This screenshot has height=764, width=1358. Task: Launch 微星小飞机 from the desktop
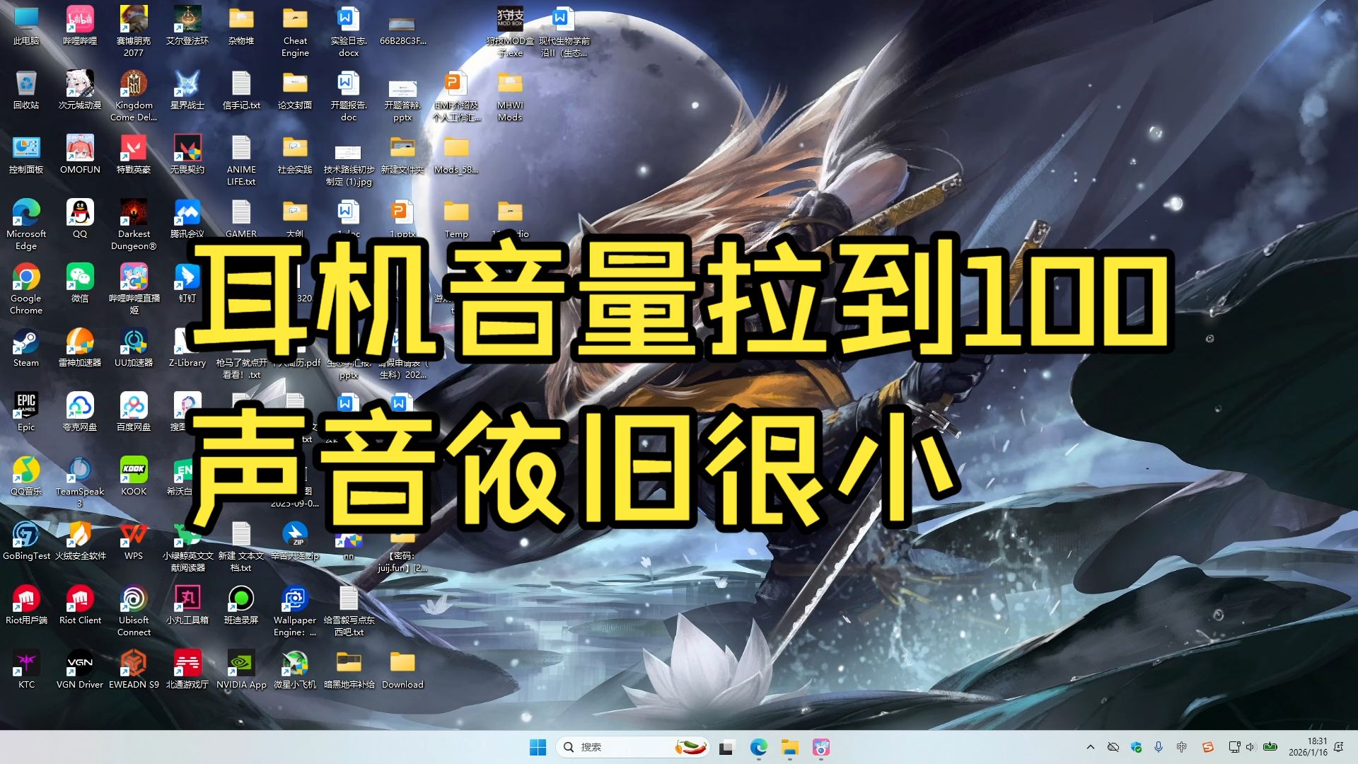(295, 670)
